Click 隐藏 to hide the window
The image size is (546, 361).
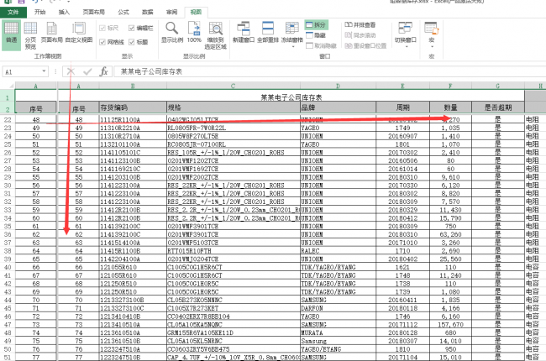click(316, 35)
